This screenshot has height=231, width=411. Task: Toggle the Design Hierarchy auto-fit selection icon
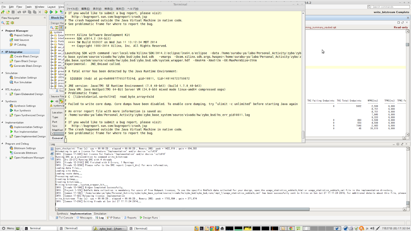click(x=61, y=28)
